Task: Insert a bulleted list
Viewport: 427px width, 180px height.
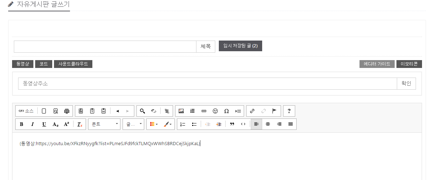Action: click(x=194, y=124)
